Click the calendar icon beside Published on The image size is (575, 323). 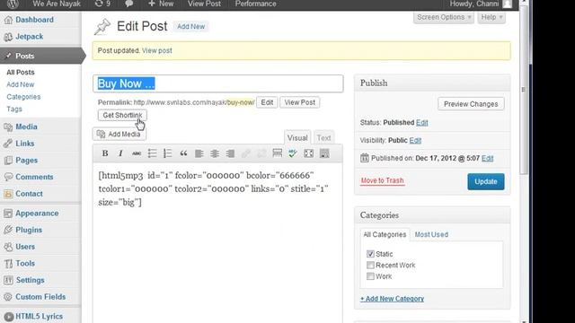(364, 158)
